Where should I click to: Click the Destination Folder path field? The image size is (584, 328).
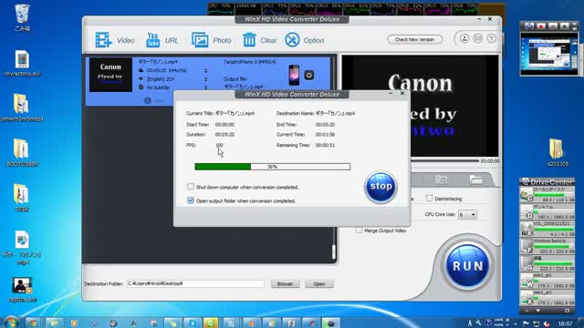pyautogui.click(x=195, y=283)
